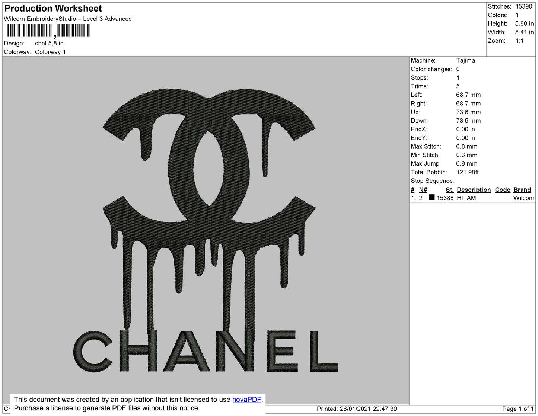Click the Total Bobbin value 121.98ft
Viewport: 538px width, 416px height.
click(x=468, y=172)
